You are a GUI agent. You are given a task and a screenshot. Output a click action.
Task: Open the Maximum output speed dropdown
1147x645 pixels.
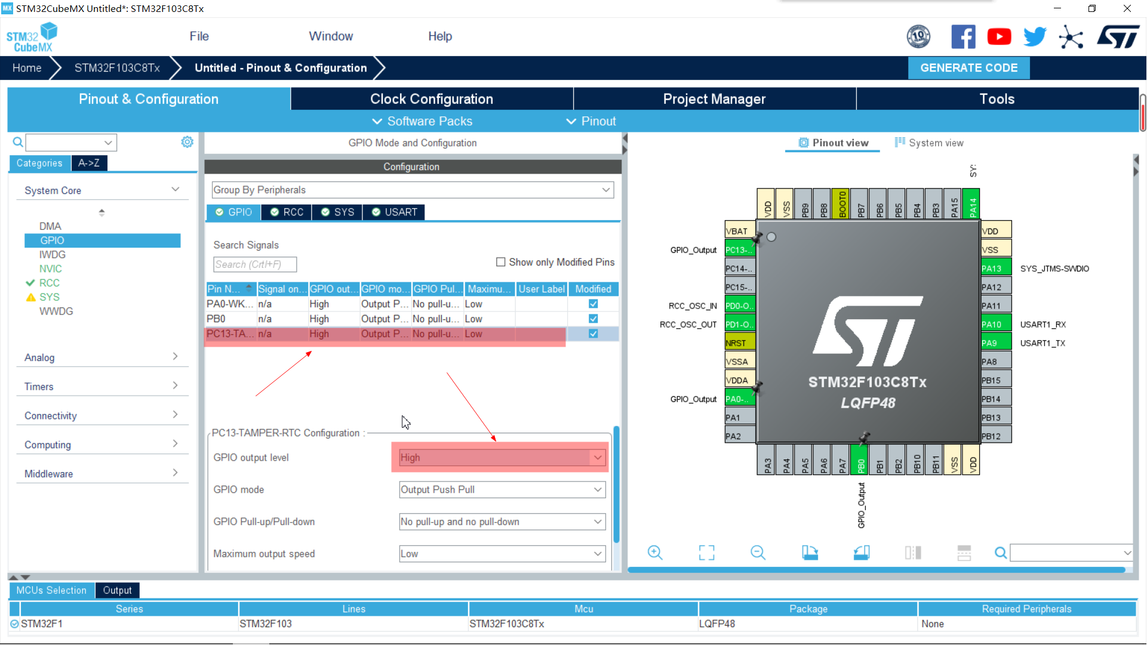[x=502, y=554]
